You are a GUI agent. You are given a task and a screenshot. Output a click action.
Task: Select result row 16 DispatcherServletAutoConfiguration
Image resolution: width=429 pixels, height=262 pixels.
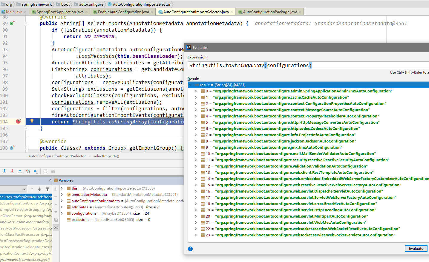(308, 191)
